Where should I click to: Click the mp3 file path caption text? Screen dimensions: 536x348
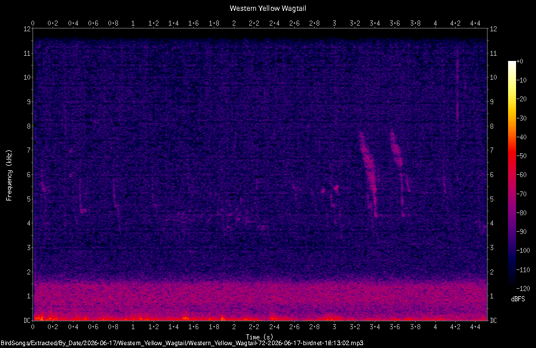pyautogui.click(x=182, y=343)
